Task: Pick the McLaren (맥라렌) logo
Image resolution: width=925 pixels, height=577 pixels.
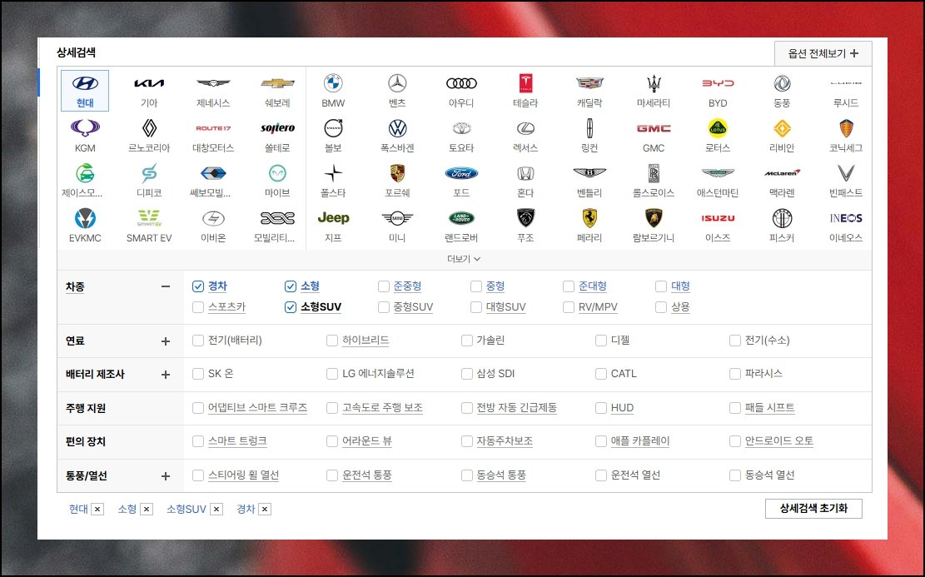Action: click(782, 173)
